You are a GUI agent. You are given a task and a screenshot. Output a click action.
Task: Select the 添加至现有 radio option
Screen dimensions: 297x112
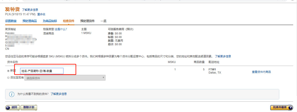[x=8, y=78]
